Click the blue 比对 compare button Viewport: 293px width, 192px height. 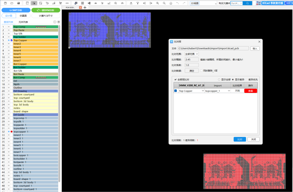(240, 139)
